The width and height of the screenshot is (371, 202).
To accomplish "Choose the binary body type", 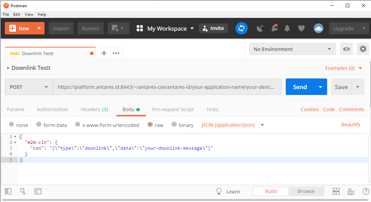I will pos(174,125).
